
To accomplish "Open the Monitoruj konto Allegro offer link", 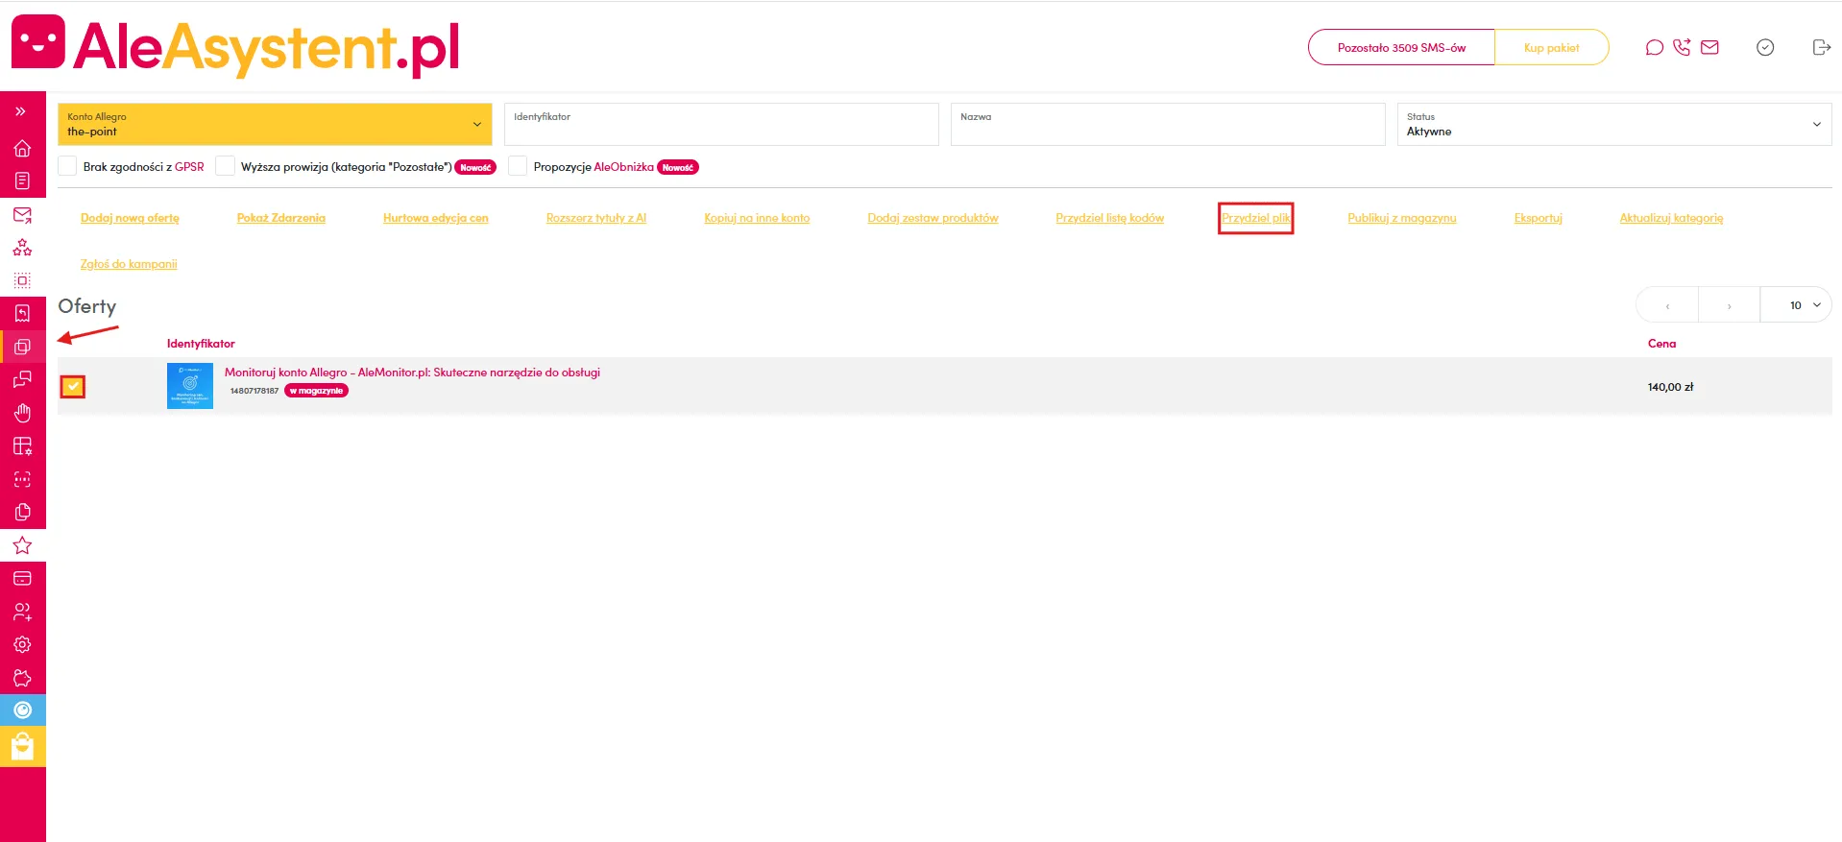I will point(412,373).
